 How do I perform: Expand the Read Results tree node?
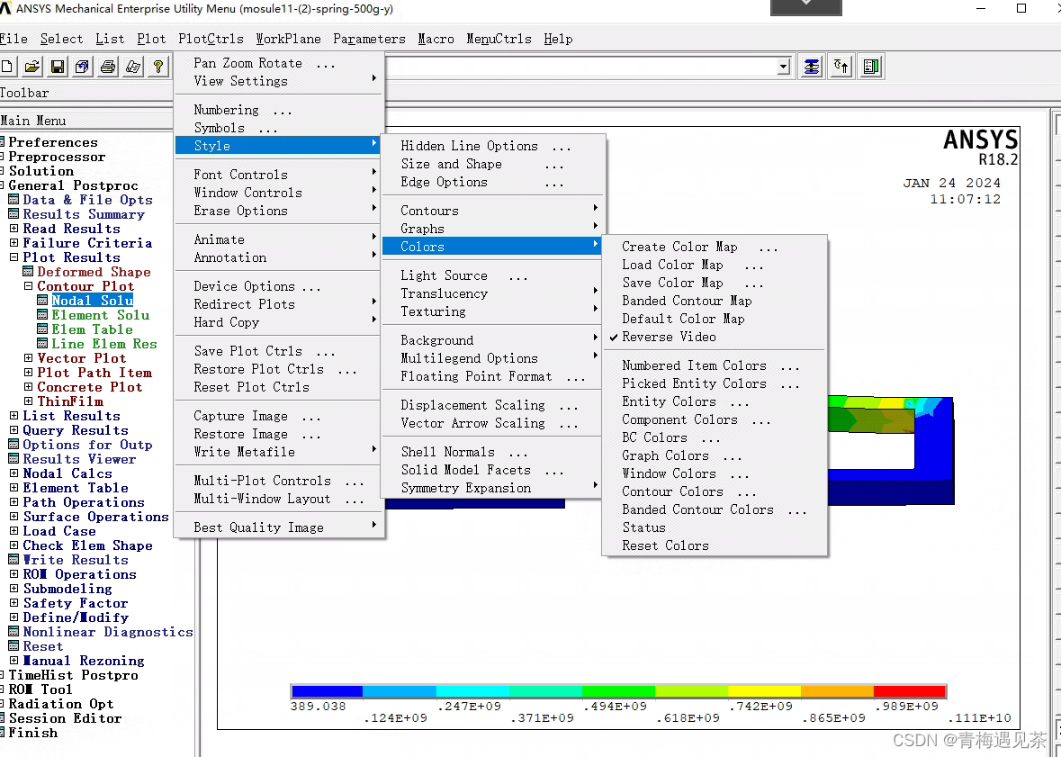pyautogui.click(x=13, y=229)
